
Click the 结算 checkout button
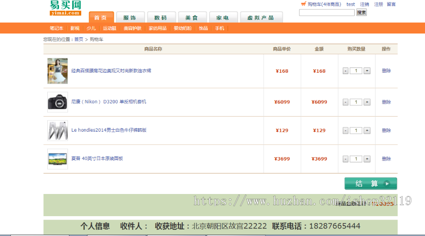pos(371,184)
